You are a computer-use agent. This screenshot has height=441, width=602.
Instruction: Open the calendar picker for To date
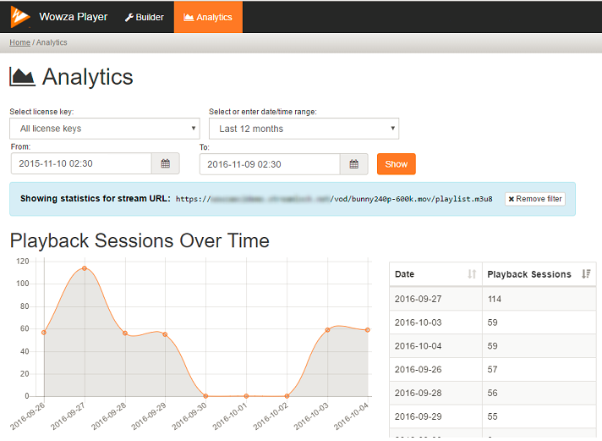(x=353, y=164)
